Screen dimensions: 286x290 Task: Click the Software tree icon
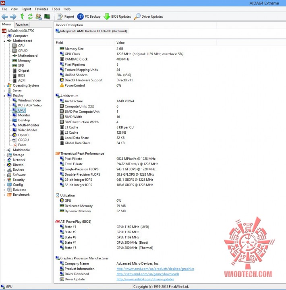tap(9, 175)
